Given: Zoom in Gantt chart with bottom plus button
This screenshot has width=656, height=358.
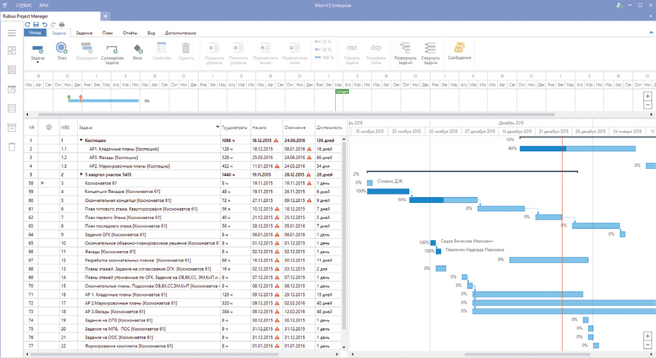Looking at the screenshot, I should click(648, 336).
